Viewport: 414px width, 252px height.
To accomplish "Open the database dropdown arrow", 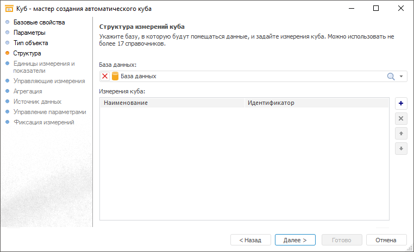I will [x=402, y=77].
